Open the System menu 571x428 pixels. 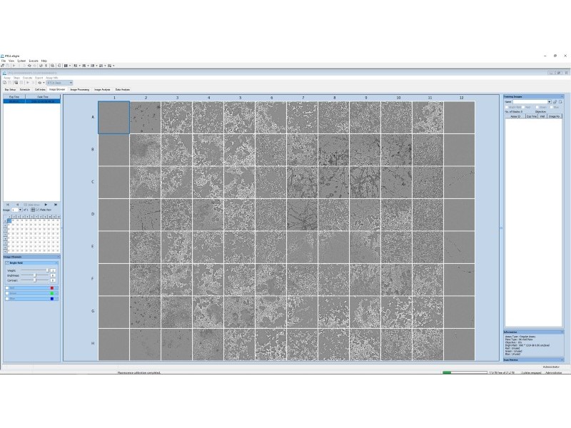tap(21, 61)
